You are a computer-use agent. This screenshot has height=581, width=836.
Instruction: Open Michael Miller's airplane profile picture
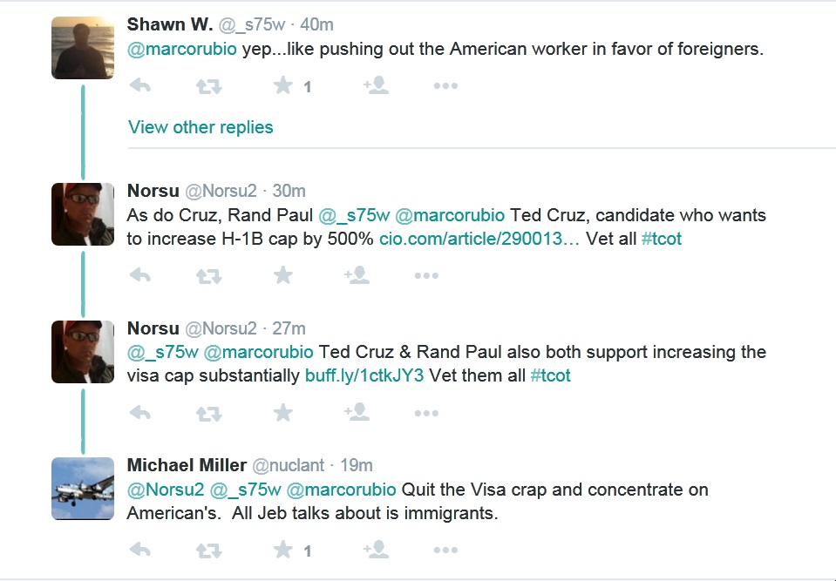click(83, 489)
